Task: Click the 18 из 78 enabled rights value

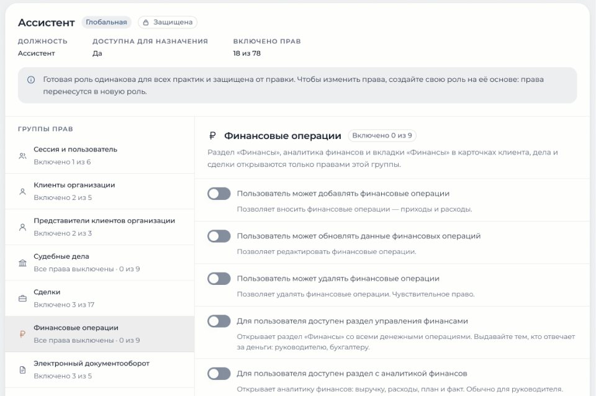Action: [x=247, y=53]
